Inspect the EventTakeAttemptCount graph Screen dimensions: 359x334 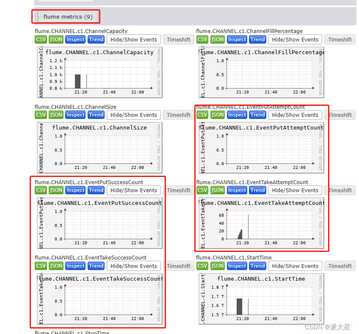point(237,190)
